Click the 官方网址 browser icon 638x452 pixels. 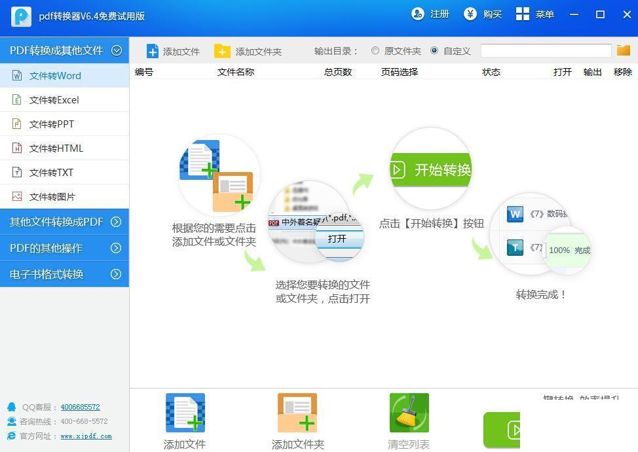(11, 436)
